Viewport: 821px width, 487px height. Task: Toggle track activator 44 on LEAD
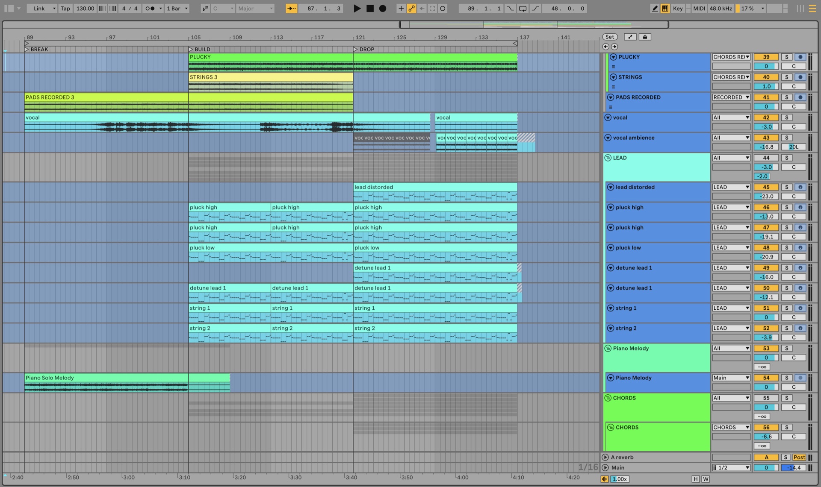coord(766,158)
